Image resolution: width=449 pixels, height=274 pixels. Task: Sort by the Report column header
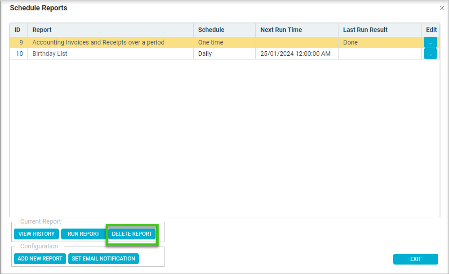click(111, 30)
